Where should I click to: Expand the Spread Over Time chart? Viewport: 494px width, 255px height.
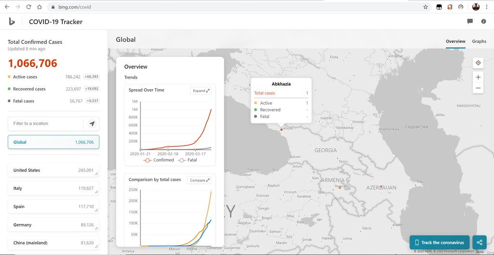tap(201, 91)
